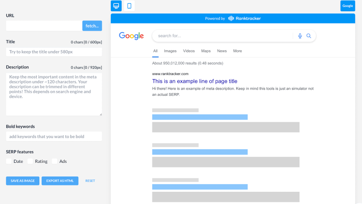362x204 pixels.
Task: Switch to mobile preview mode icon
Action: (x=129, y=6)
